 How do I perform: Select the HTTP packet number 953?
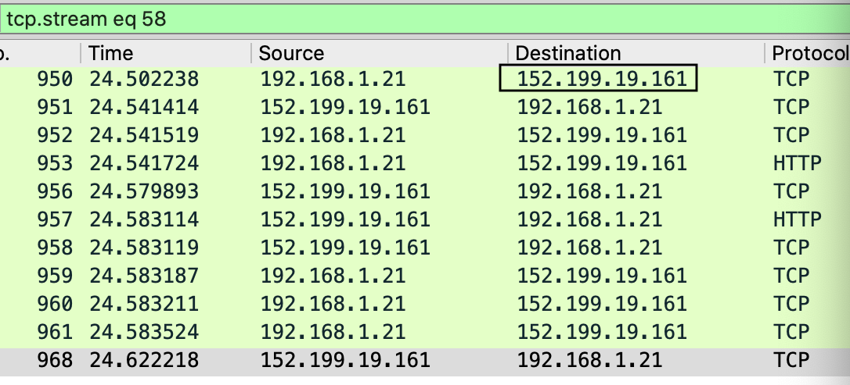pos(425,163)
